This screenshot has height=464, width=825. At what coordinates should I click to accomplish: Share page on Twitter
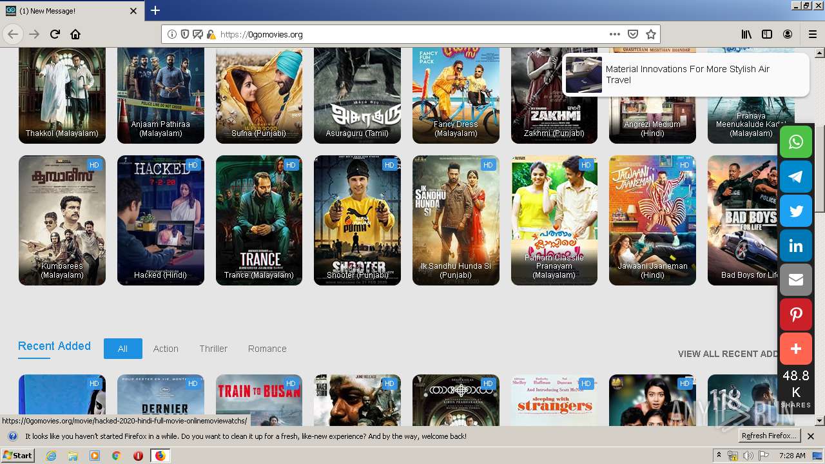click(796, 211)
